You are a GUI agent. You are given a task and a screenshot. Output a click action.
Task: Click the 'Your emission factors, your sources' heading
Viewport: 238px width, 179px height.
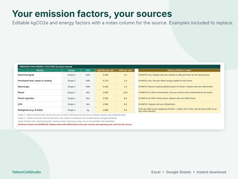point(92,14)
